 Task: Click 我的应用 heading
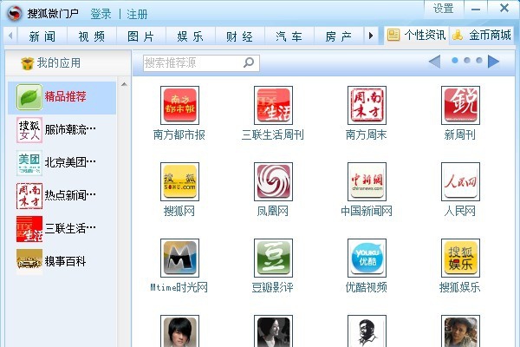click(59, 62)
